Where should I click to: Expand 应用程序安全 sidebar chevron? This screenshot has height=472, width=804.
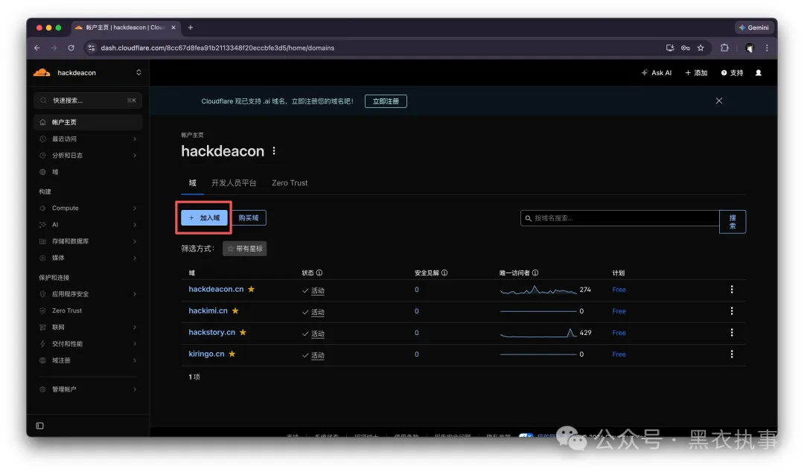(x=135, y=294)
